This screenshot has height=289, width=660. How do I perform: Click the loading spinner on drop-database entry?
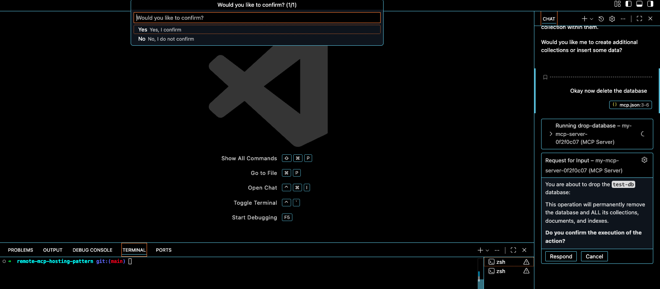pyautogui.click(x=643, y=134)
